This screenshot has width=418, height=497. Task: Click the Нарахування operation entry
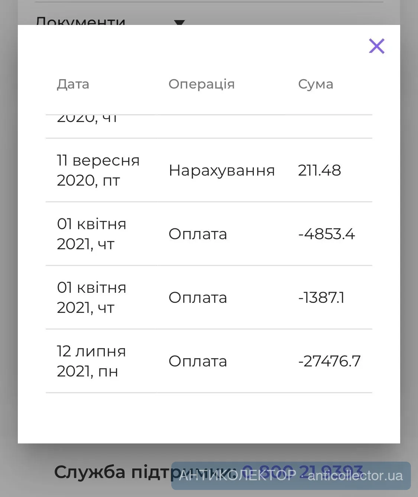[221, 170]
